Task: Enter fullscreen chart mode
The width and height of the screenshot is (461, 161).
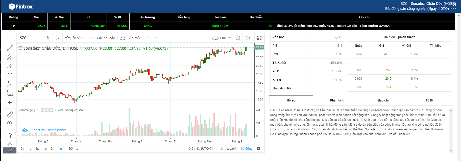Action: (259, 38)
